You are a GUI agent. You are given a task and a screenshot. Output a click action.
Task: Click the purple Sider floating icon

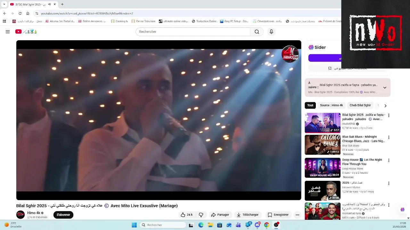click(402, 210)
